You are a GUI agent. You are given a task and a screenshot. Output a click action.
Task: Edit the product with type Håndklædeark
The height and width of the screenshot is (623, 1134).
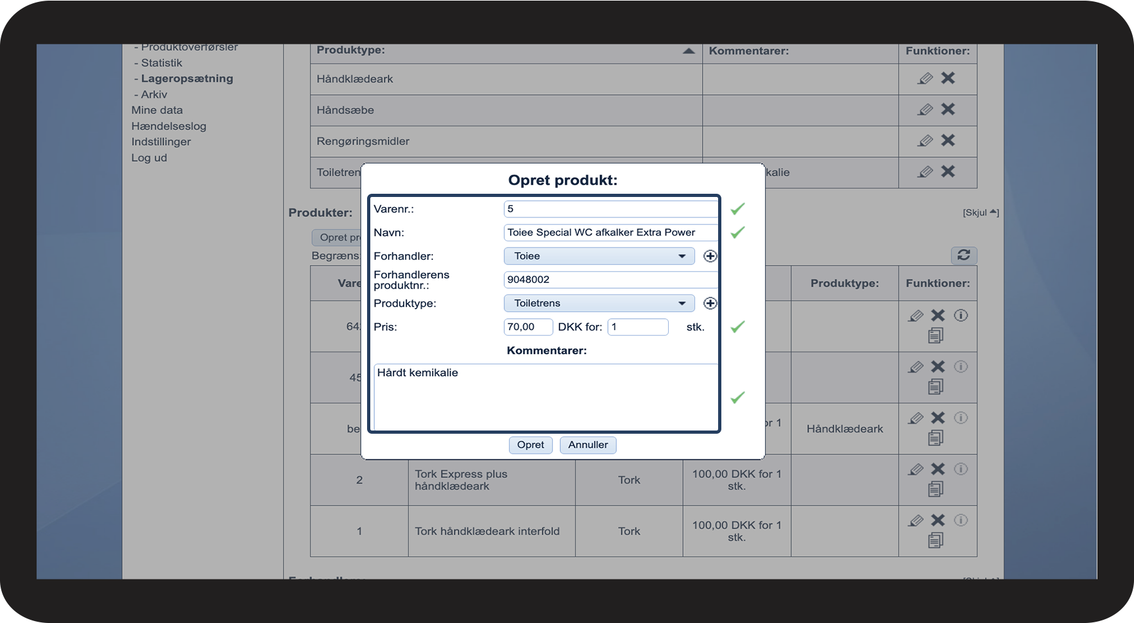coord(916,418)
